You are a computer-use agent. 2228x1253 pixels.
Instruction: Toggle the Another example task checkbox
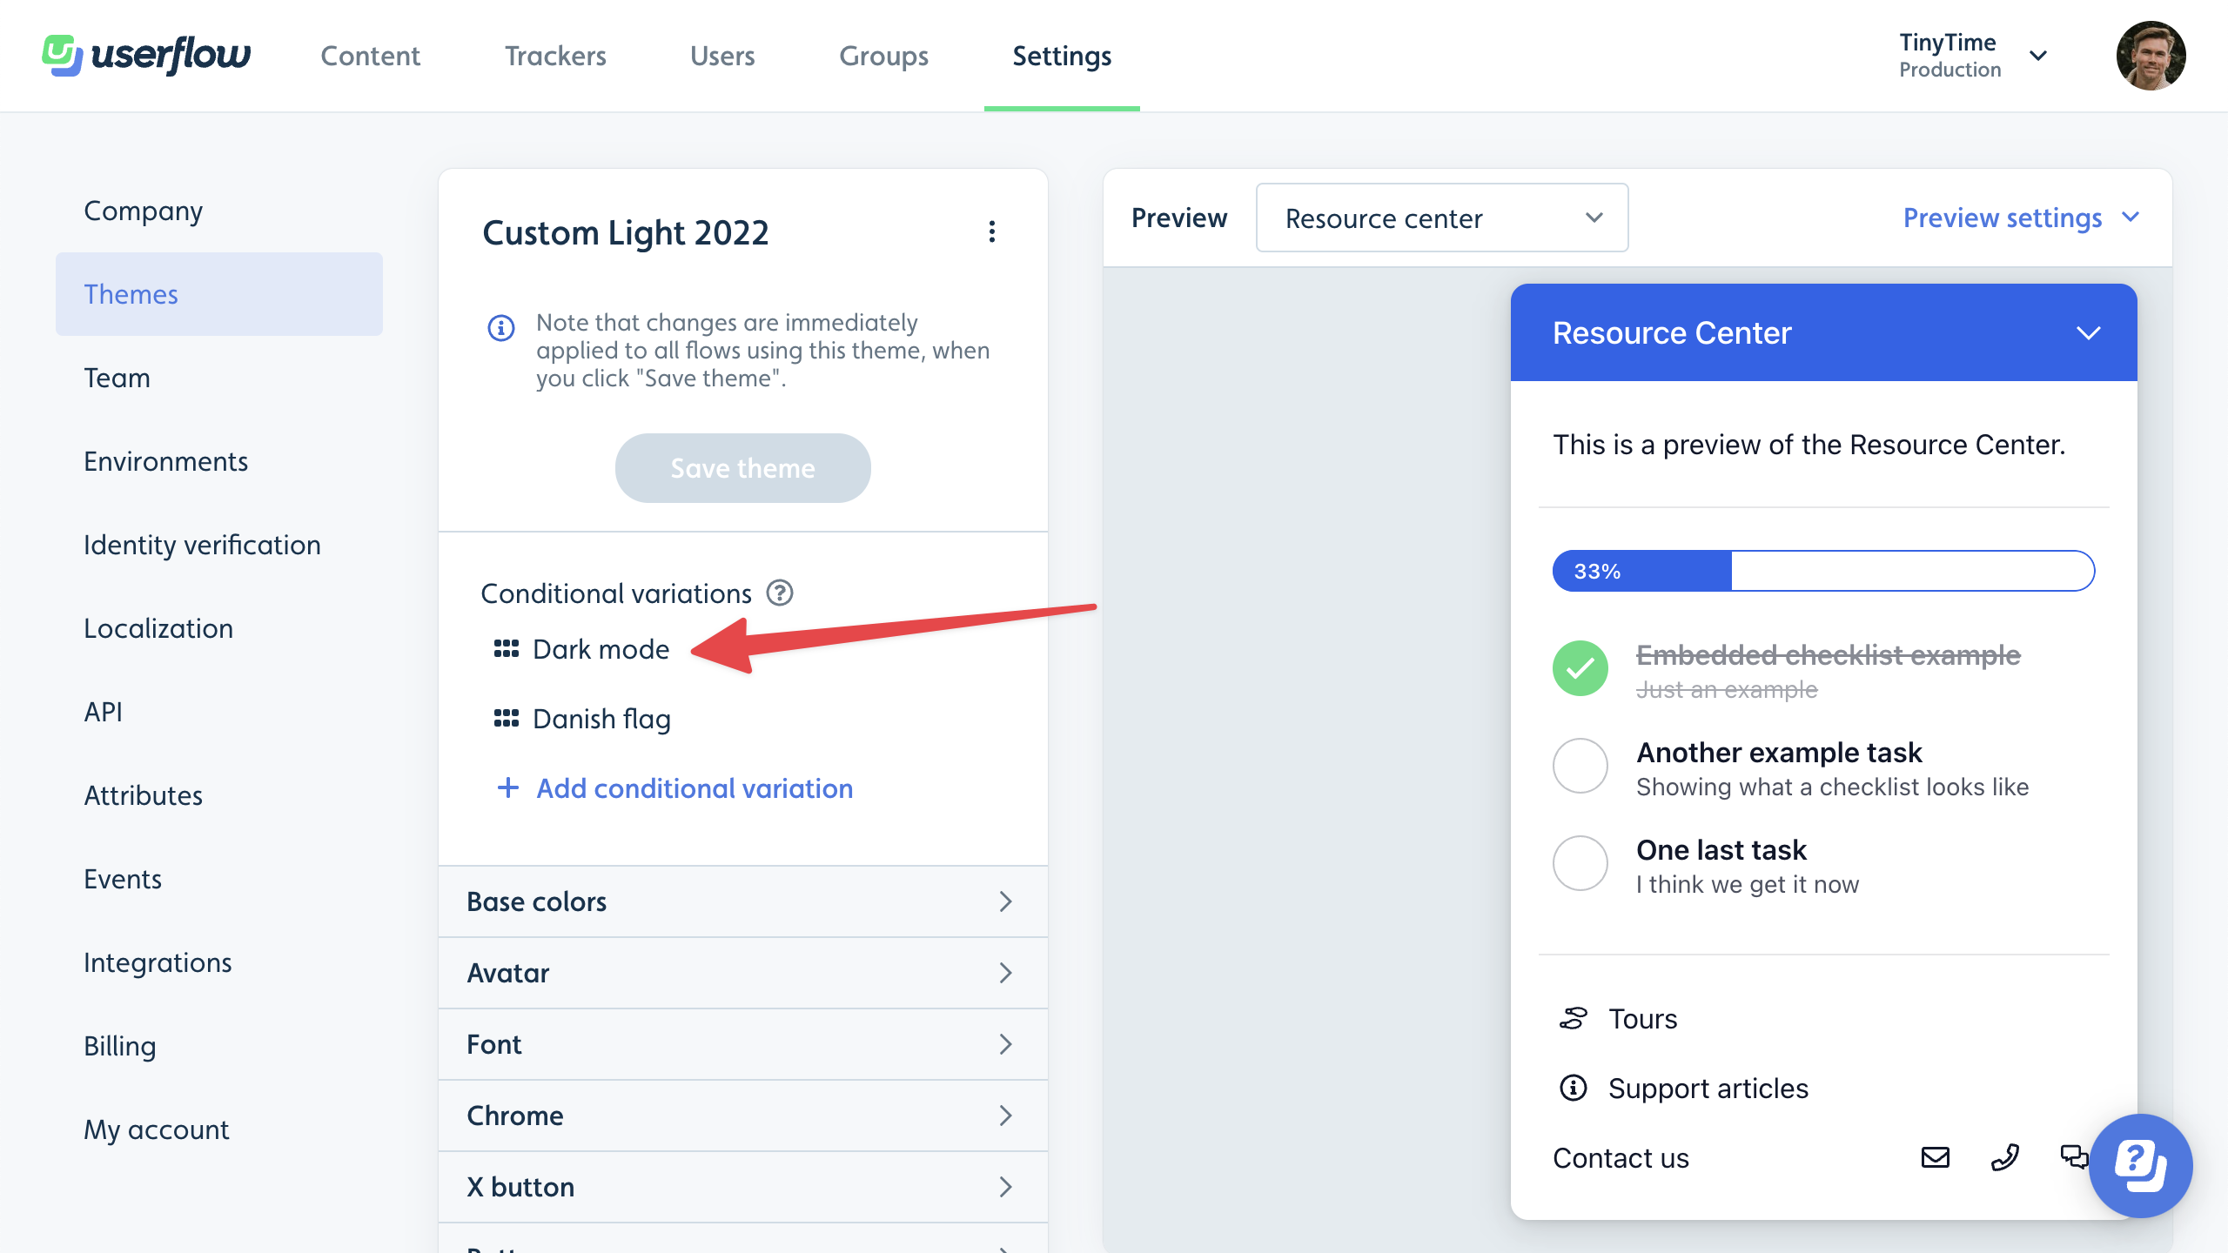[1580, 767]
